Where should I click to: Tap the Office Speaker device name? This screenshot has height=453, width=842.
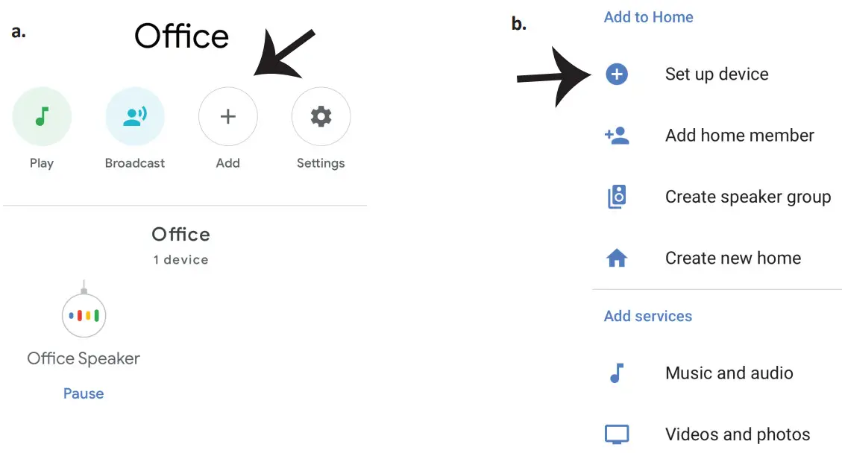(84, 358)
